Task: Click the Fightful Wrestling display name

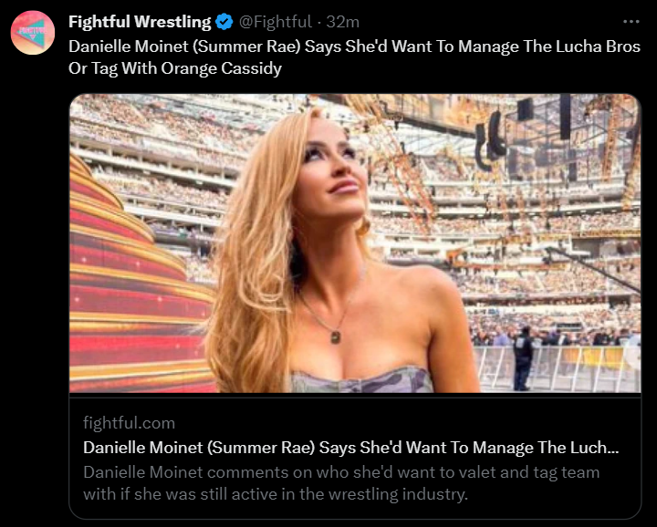Action: pos(140,22)
